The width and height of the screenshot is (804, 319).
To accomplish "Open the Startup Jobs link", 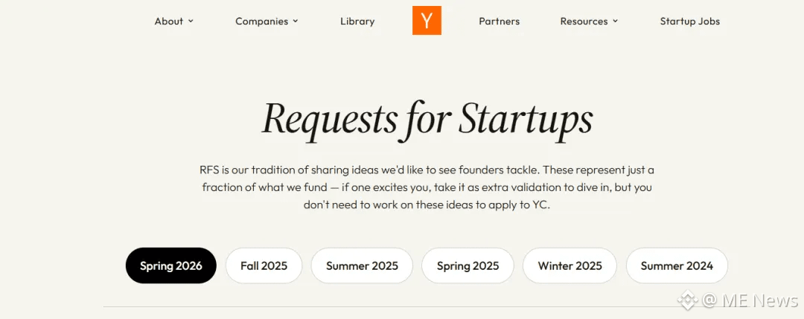I will click(x=690, y=22).
